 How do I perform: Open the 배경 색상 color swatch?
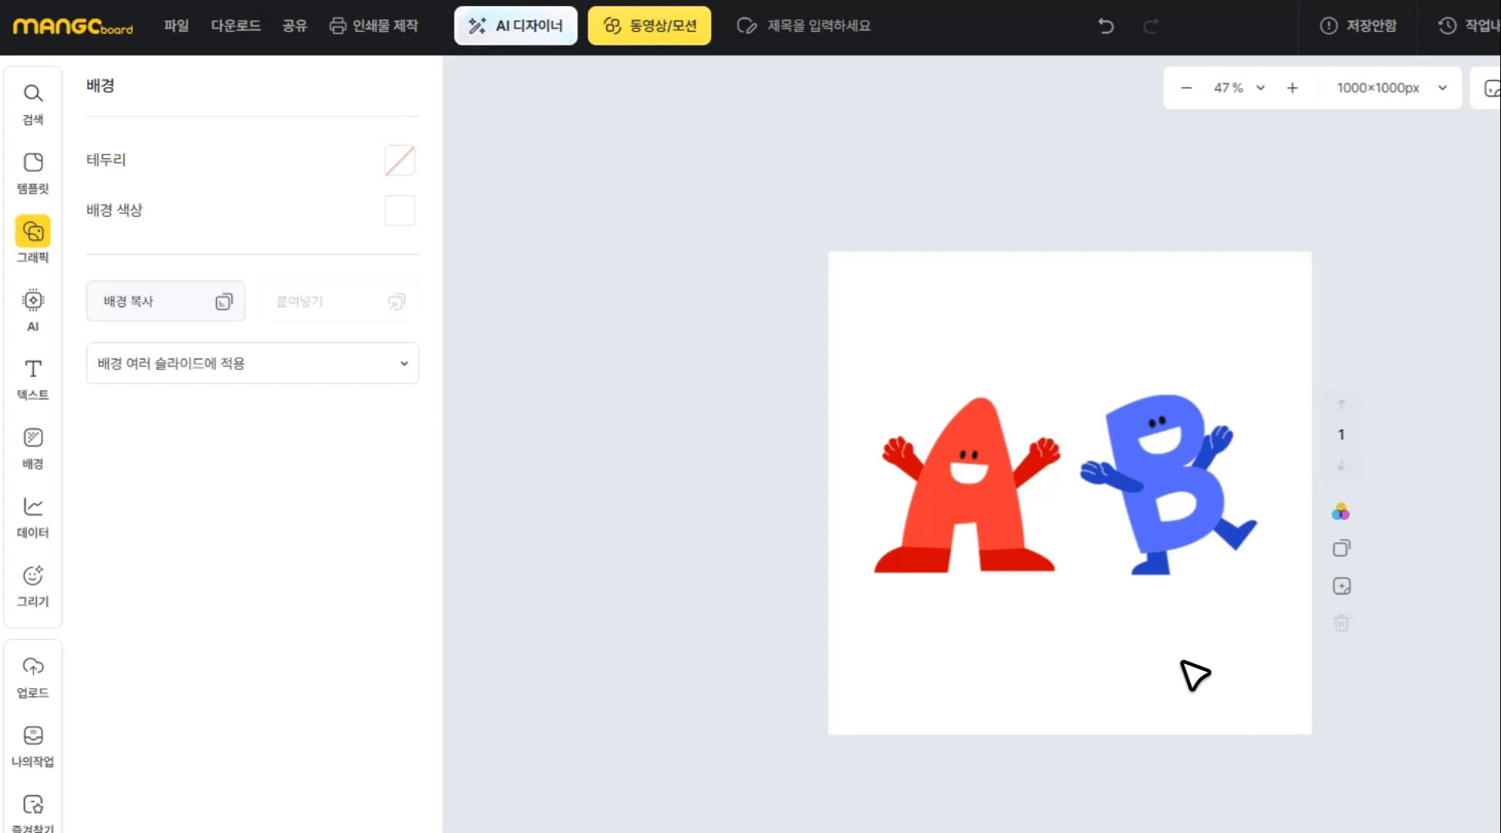pyautogui.click(x=400, y=211)
